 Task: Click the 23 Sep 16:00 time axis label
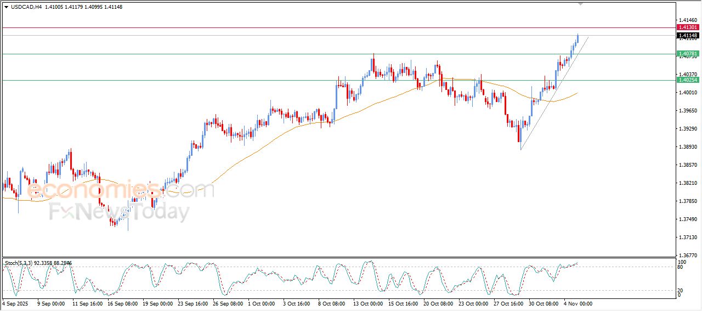point(192,303)
